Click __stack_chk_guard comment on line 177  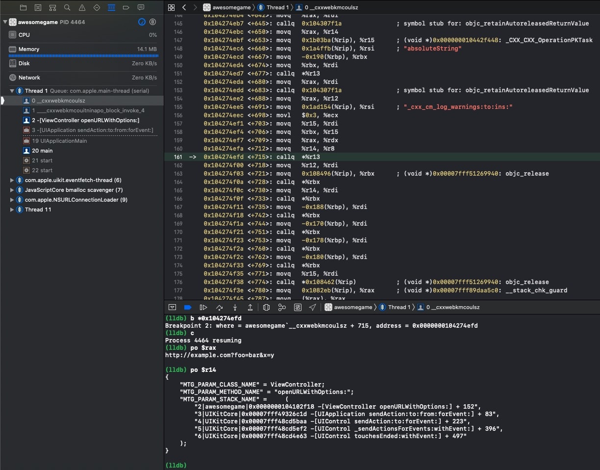point(536,290)
